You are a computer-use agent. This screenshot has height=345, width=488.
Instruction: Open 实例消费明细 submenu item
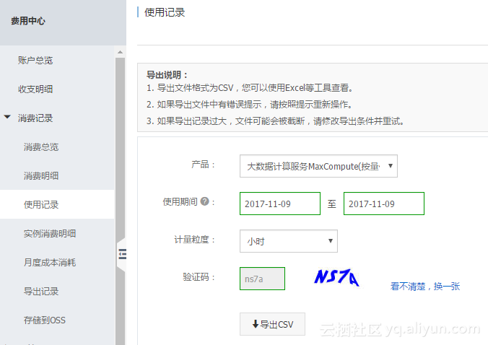click(50, 234)
